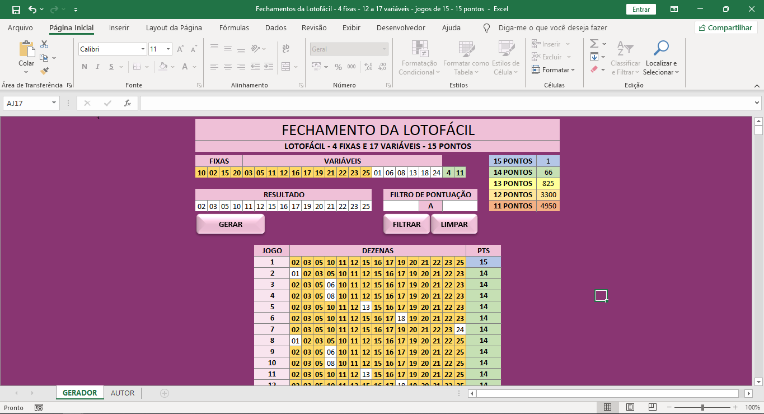
Task: Switch to the Inserir tab
Action: 119,27
